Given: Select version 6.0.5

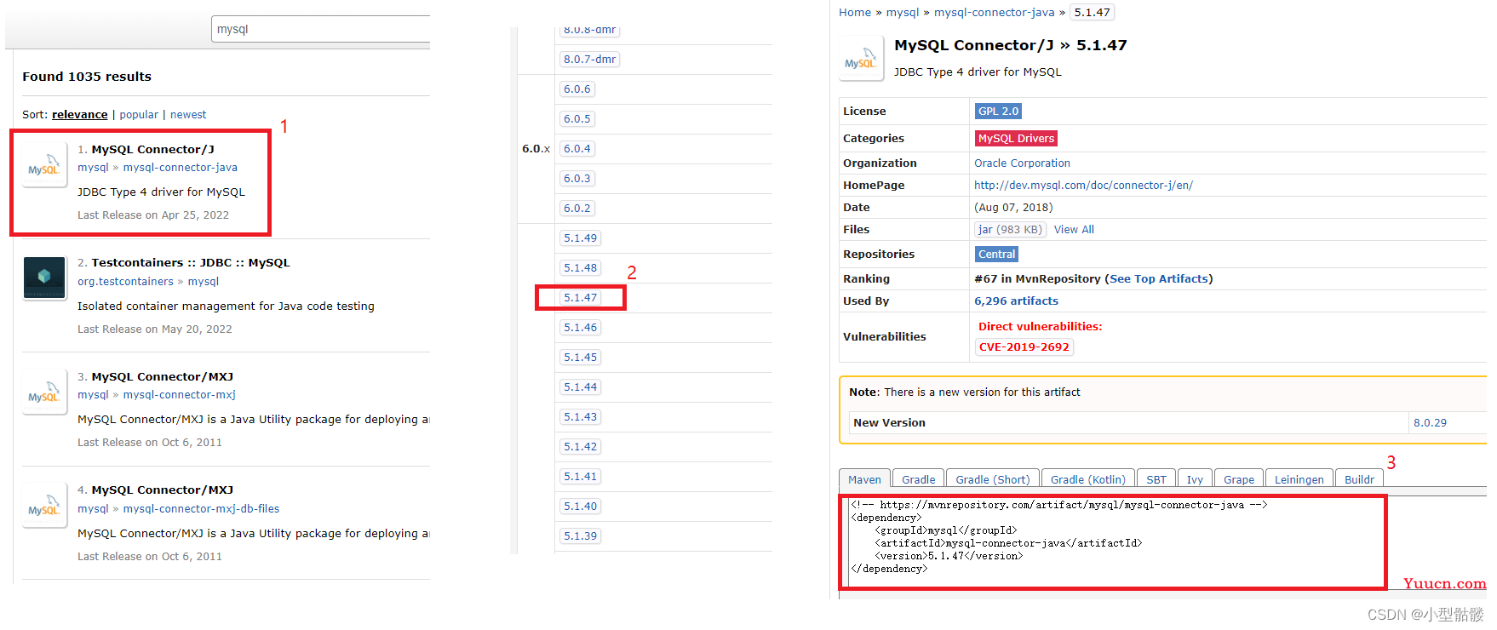Looking at the screenshot, I should (x=577, y=119).
